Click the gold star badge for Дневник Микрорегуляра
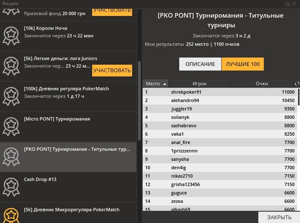 pos(11,214)
